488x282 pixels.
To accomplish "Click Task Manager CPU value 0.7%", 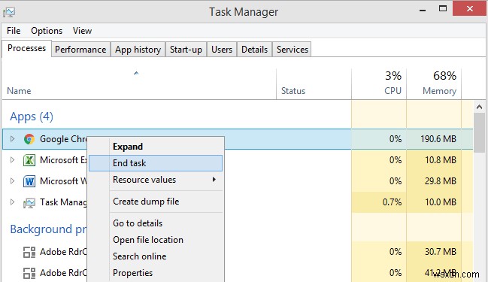I will click(x=393, y=202).
